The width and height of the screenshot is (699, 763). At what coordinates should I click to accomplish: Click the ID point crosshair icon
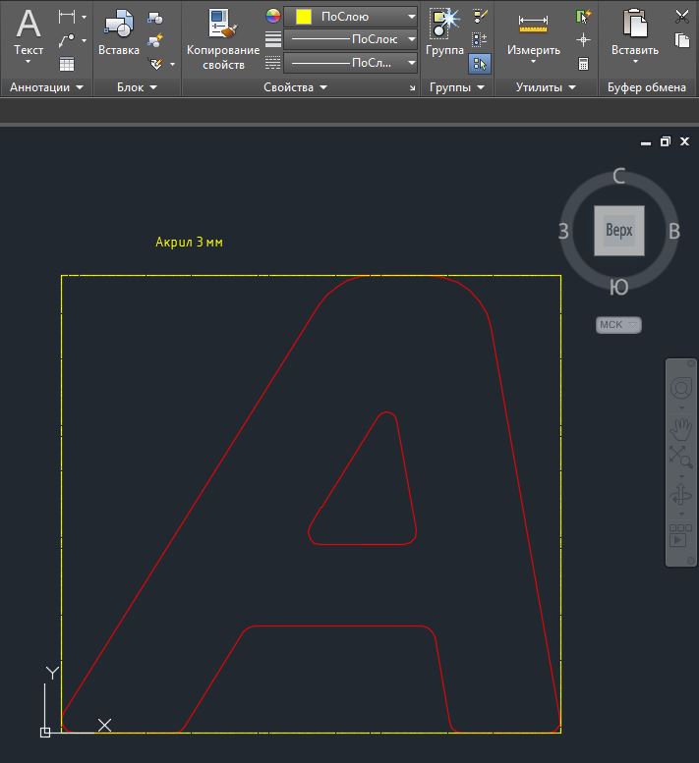[x=583, y=40]
